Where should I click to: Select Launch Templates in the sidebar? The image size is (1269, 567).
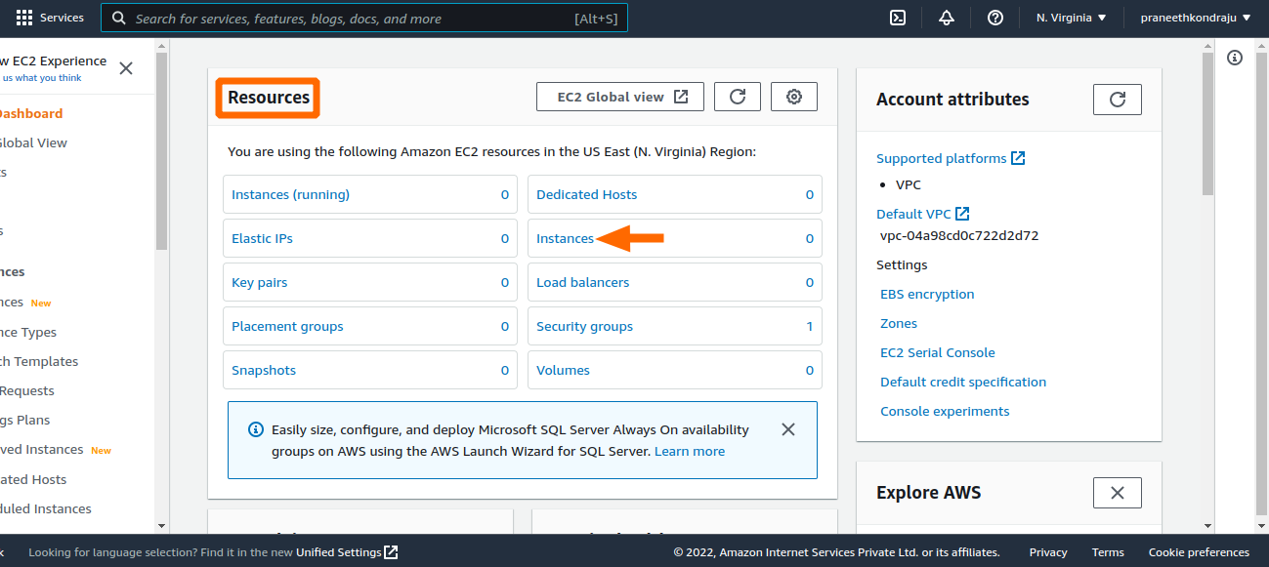pyautogui.click(x=39, y=361)
